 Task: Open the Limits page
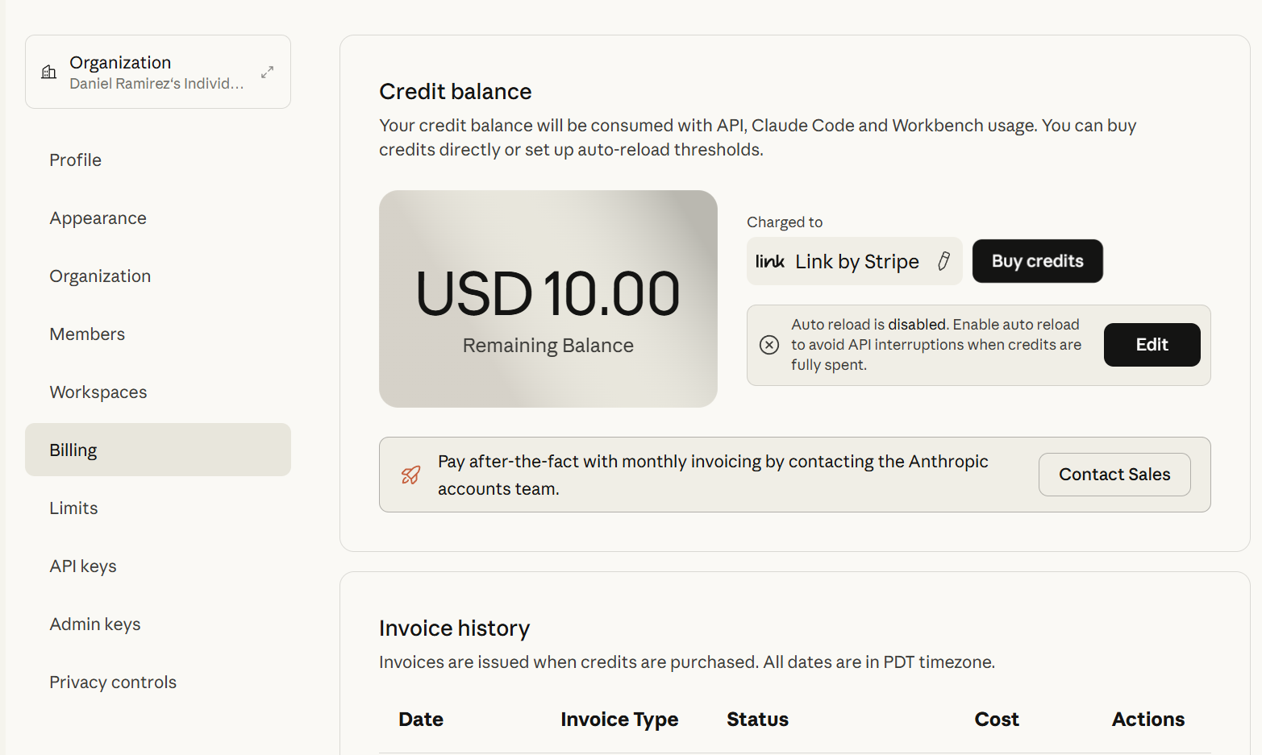point(73,508)
